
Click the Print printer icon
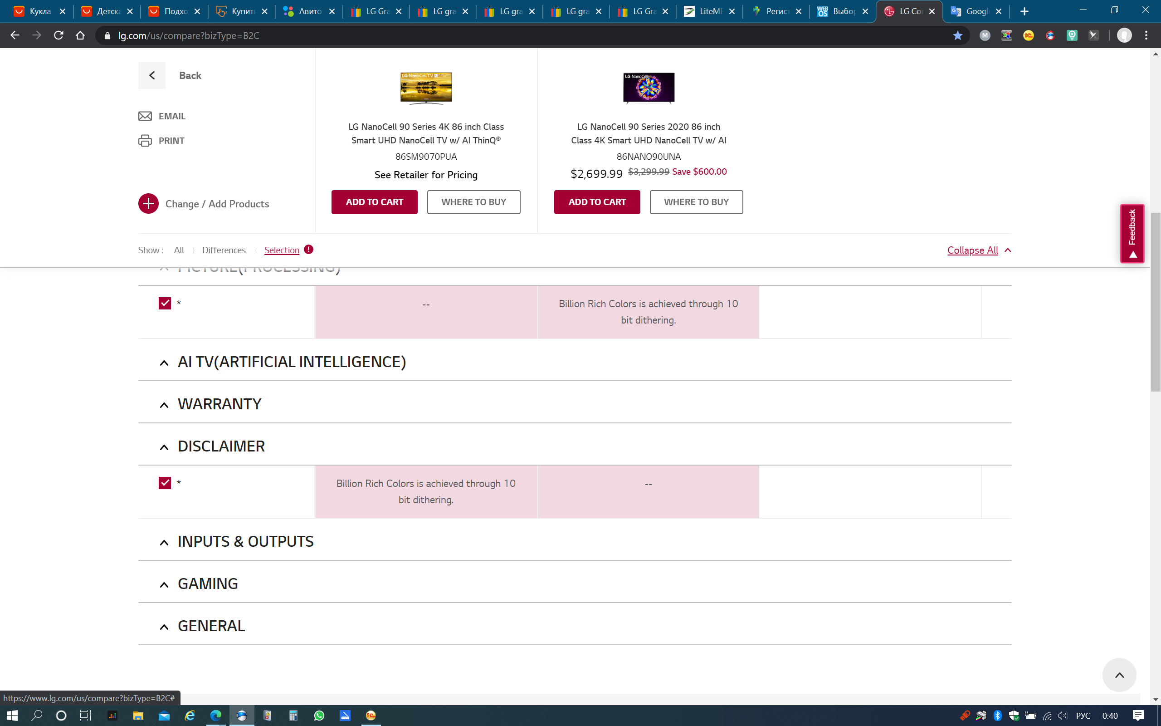(x=145, y=141)
